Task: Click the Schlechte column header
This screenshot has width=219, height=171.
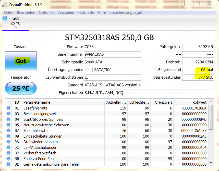Action: (x=139, y=102)
